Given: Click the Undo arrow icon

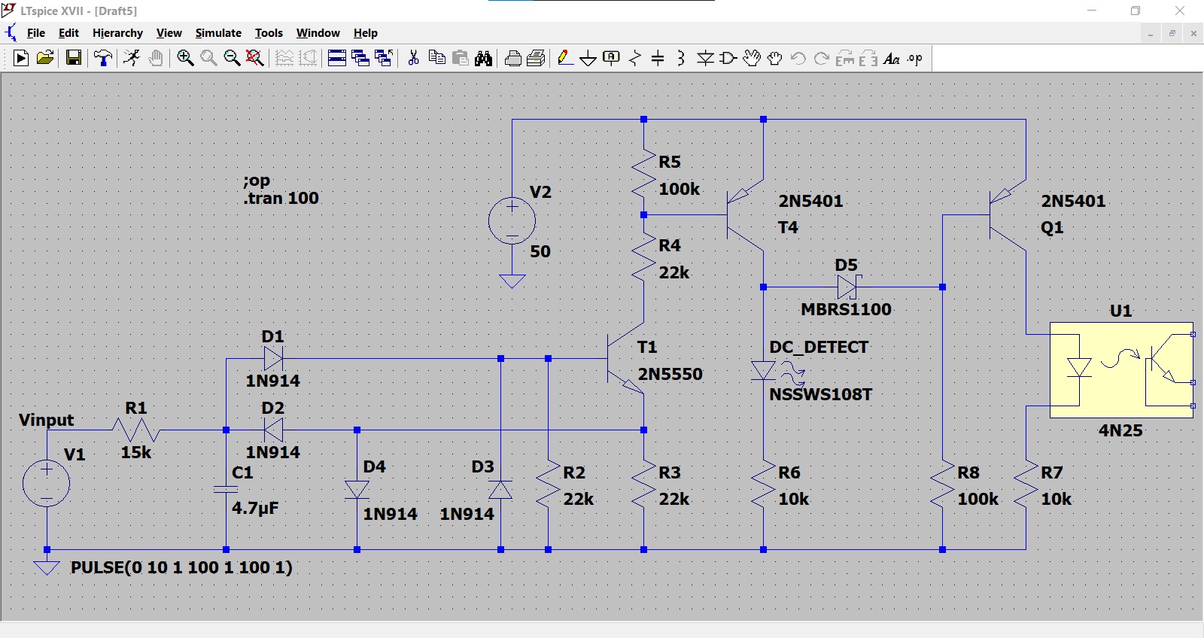Looking at the screenshot, I should coord(798,58).
